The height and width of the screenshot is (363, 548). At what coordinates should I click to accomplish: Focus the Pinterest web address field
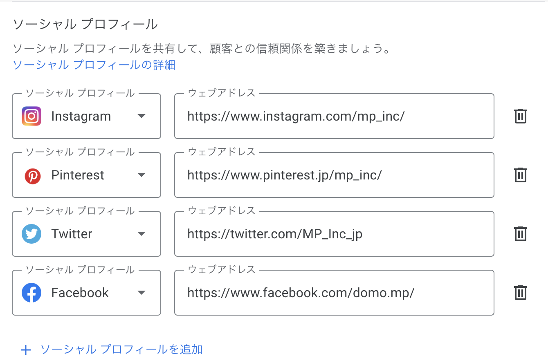334,175
